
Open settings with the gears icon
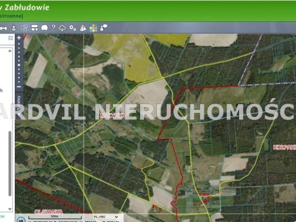point(73,28)
